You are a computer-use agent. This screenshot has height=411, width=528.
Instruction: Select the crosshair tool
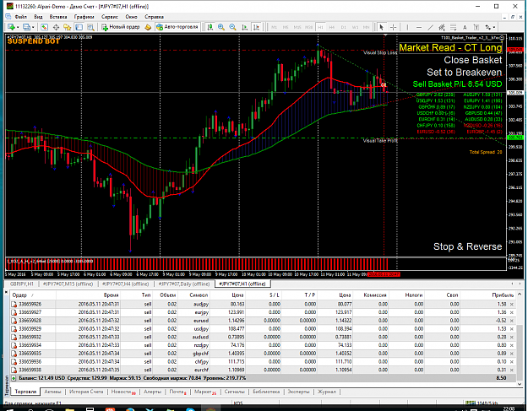pos(393,27)
